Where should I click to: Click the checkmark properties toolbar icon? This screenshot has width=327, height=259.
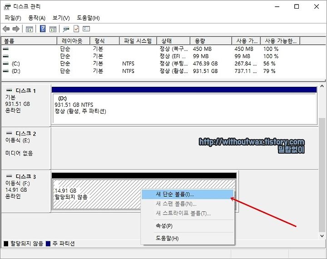click(76, 29)
